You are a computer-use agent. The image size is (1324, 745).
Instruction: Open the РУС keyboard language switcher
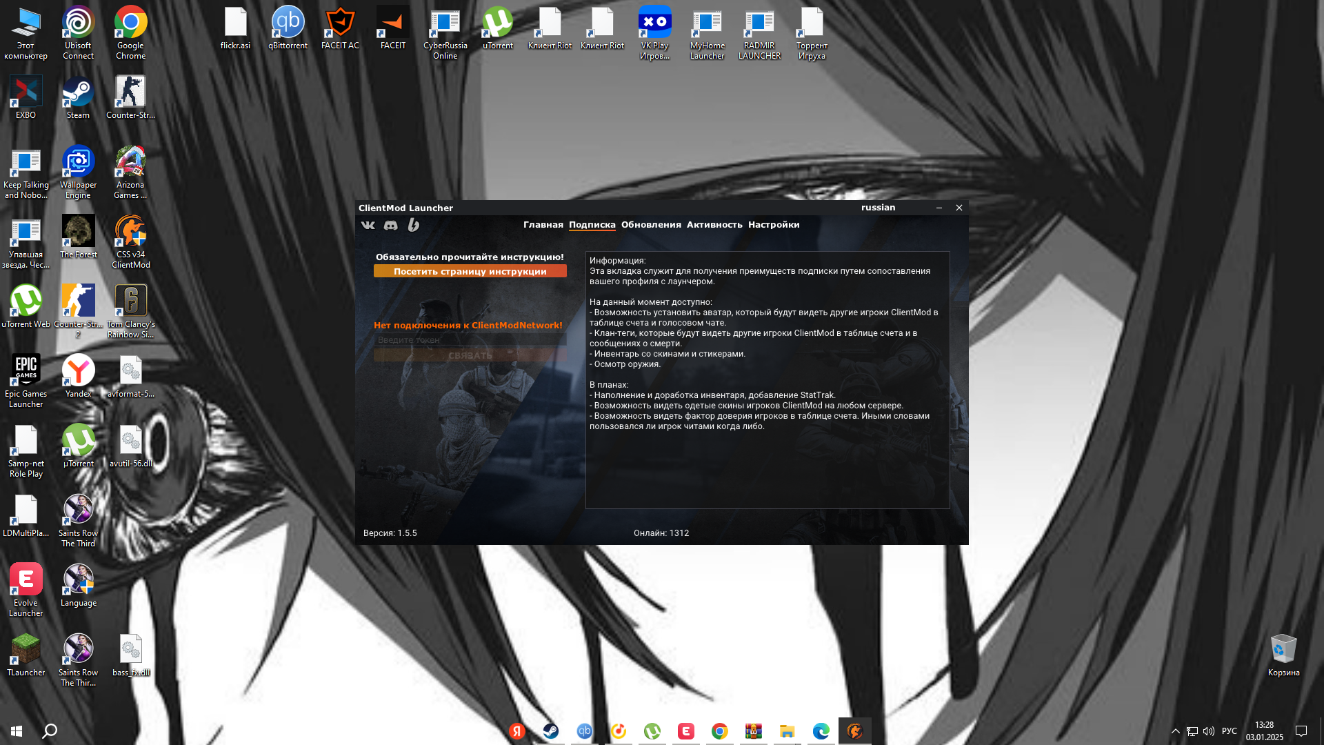[1229, 731]
